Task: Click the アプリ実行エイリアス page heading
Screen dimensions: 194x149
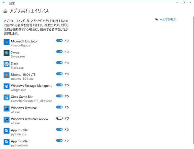Action: (x=29, y=11)
